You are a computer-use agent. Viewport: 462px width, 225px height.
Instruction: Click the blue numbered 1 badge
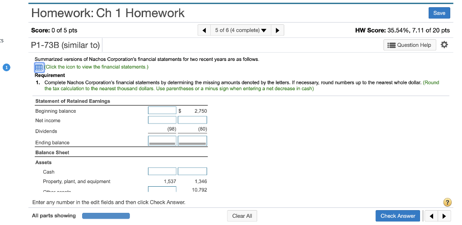pyautogui.click(x=6, y=68)
